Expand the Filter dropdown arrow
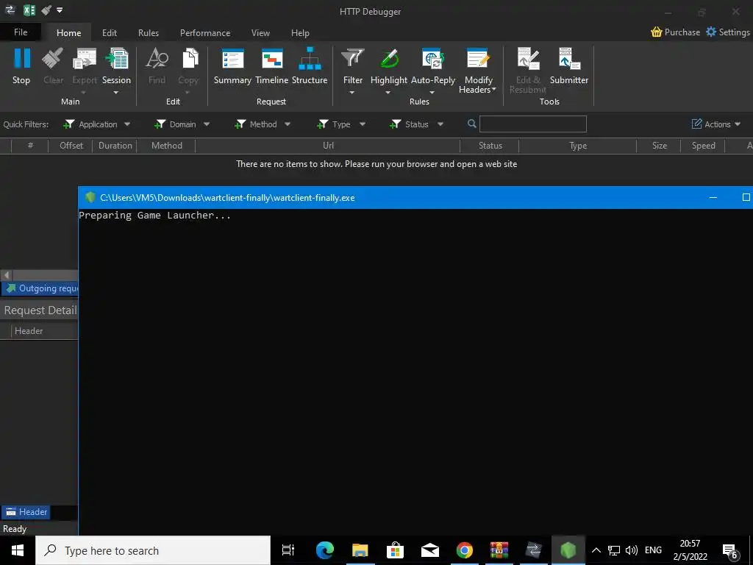Screen dimensions: 753x565 [352, 92]
